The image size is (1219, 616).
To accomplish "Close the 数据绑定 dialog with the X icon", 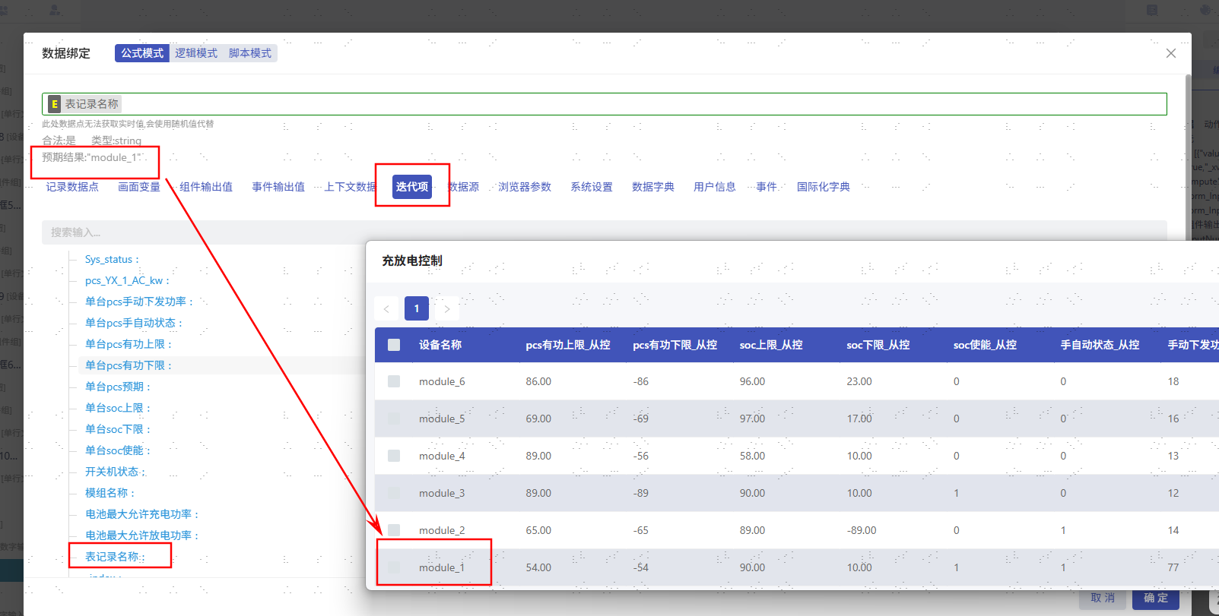I will [1171, 53].
